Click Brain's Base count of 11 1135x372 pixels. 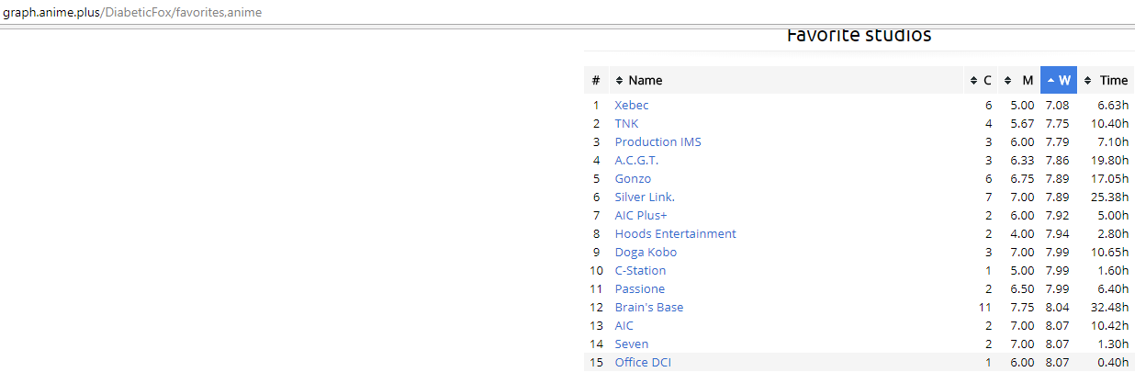point(985,308)
